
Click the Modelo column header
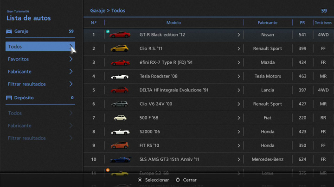pos(173,23)
